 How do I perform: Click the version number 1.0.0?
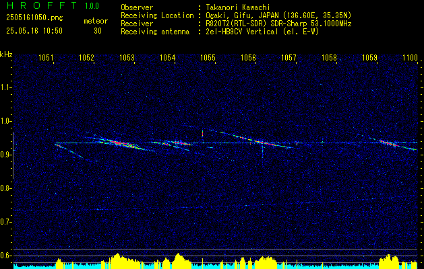click(92, 6)
